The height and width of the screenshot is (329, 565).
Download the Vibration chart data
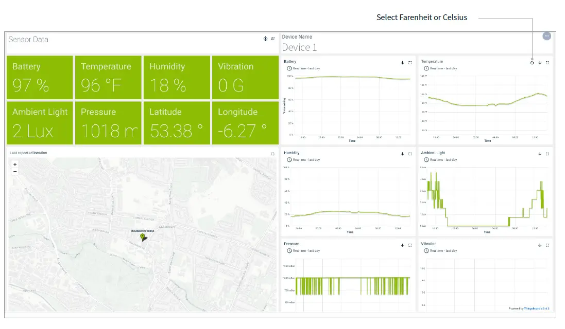540,245
